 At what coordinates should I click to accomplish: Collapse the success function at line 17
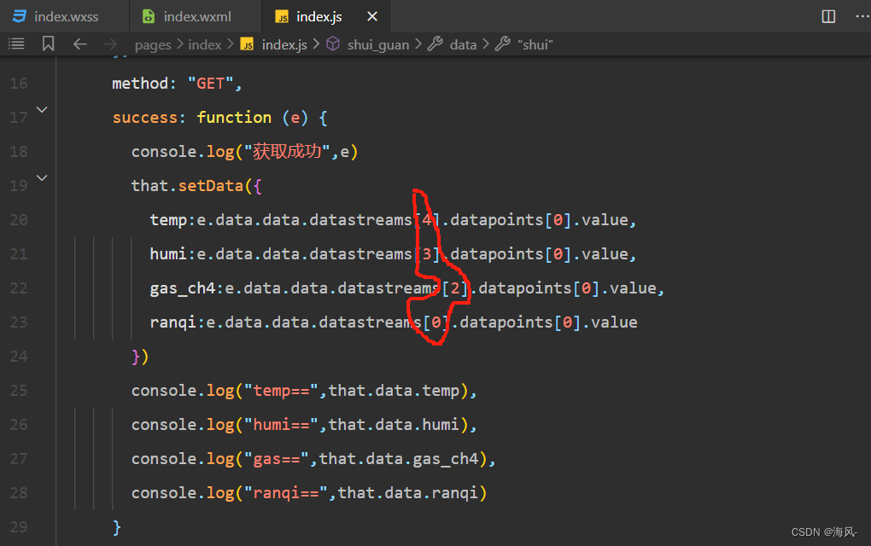[x=42, y=110]
